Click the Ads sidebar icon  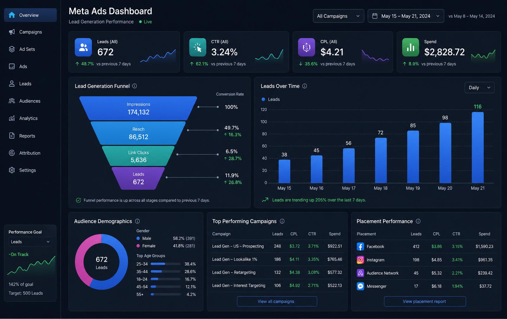click(12, 66)
